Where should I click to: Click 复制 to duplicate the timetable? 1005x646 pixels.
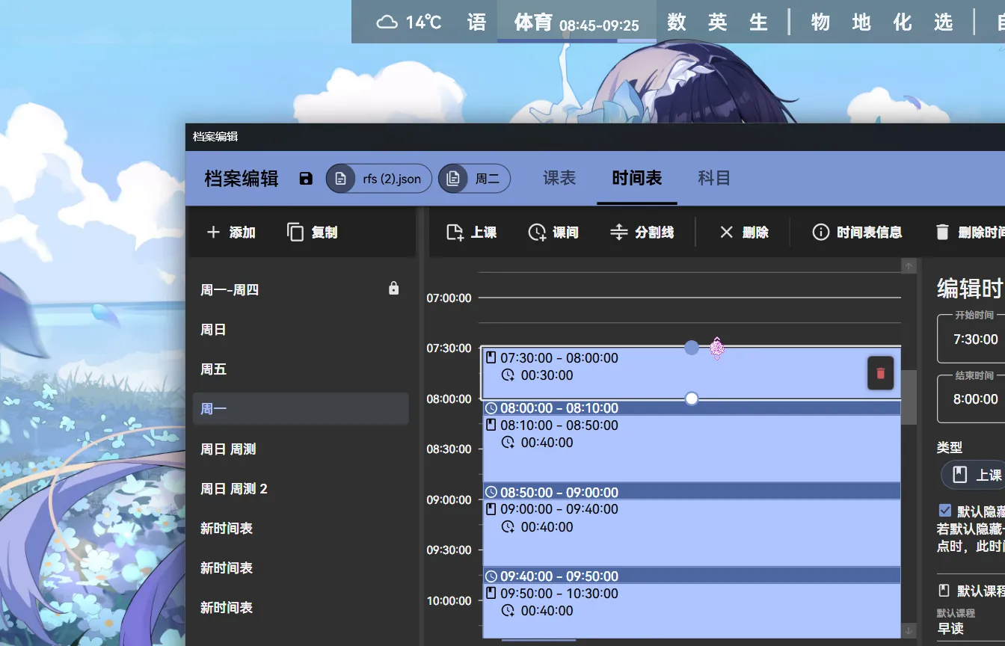[312, 232]
